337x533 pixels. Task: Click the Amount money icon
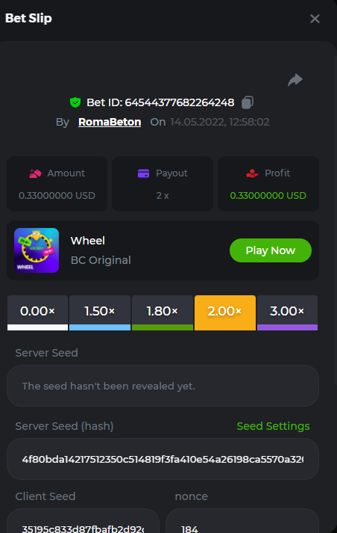click(35, 173)
